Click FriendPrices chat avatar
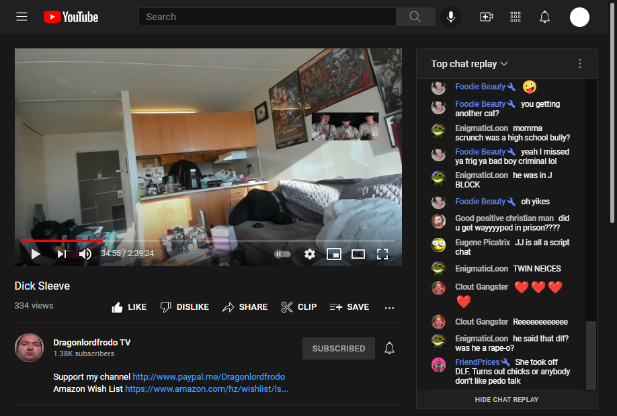Screen dimensions: 617x416 pos(438,365)
